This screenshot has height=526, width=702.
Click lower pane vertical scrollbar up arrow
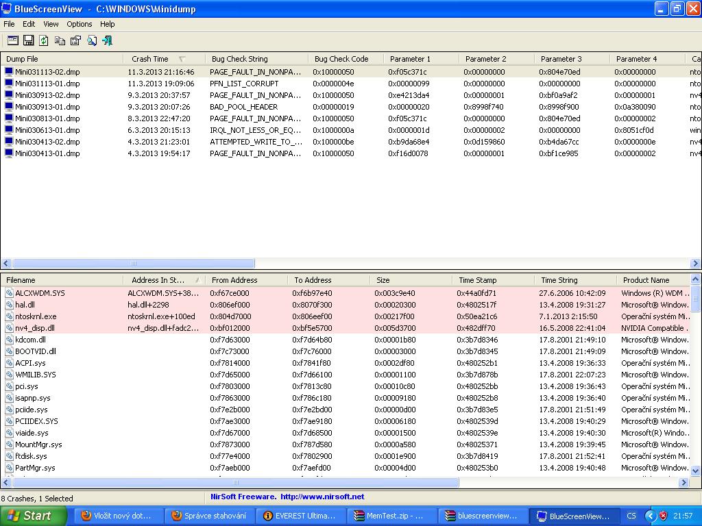(x=695, y=279)
